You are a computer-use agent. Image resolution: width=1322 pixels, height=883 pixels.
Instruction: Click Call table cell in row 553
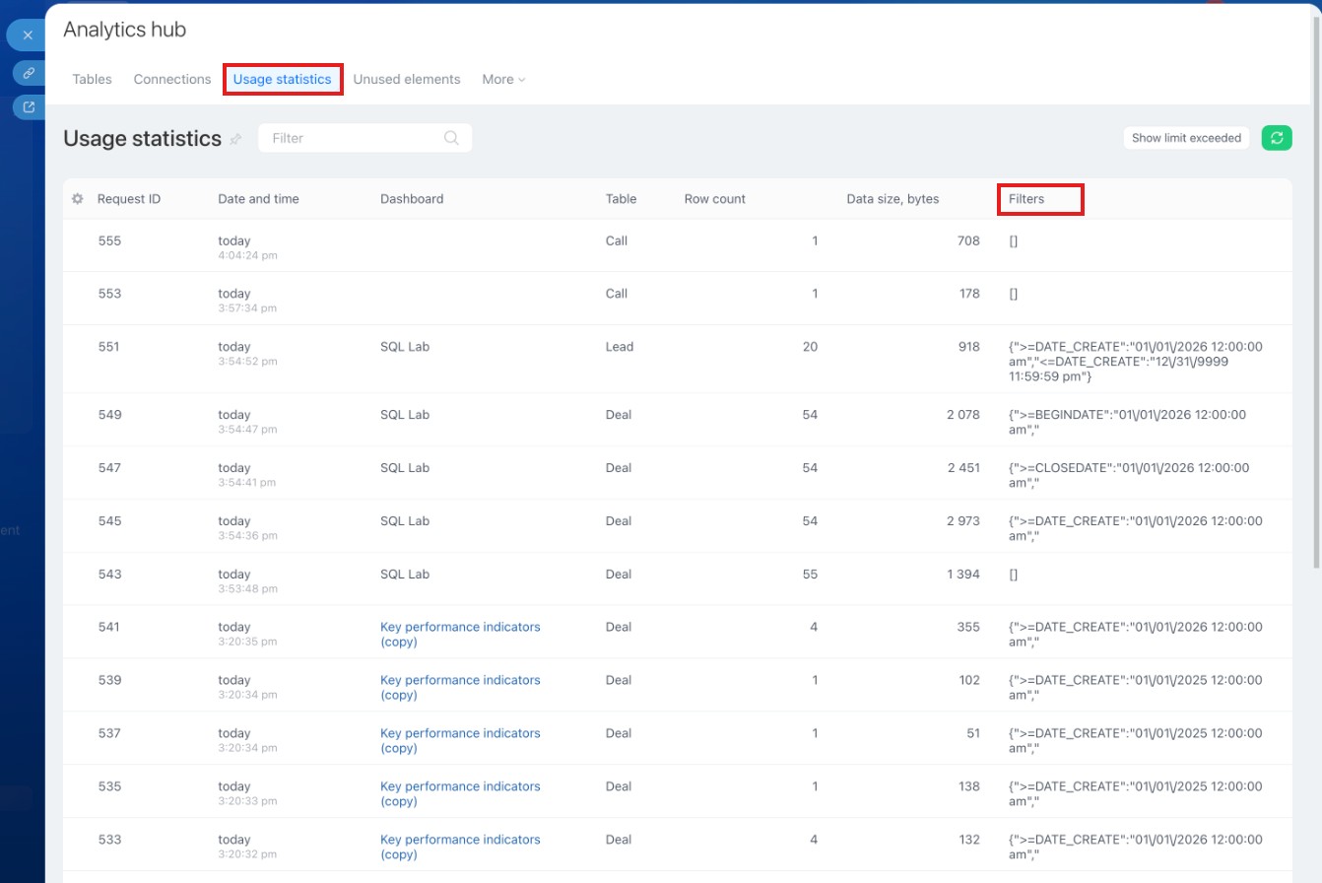617,294
